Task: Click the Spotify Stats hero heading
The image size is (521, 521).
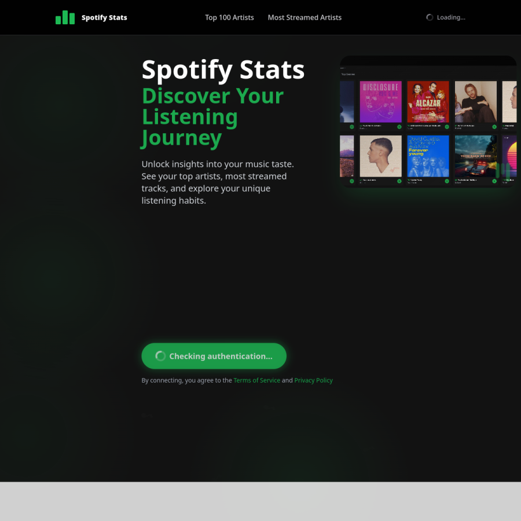Action: point(223,70)
